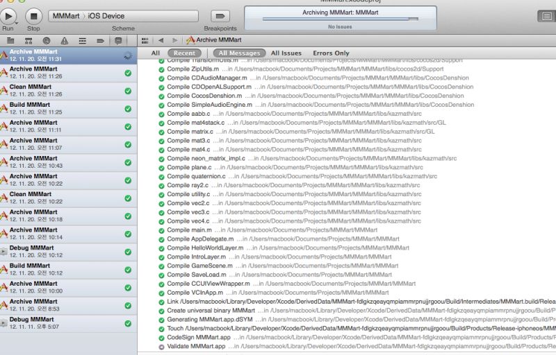This screenshot has width=556, height=355.
Task: Select Clean MMMart 11:26 log entry
Action: pyautogui.click(x=68, y=91)
